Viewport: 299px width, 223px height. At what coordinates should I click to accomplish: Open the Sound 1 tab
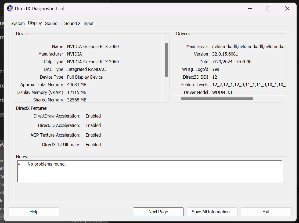click(53, 23)
